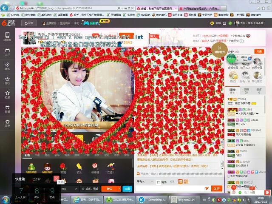Open the crown ranking icon in sidebar
This screenshot has height=204, width=272.
click(7, 79)
